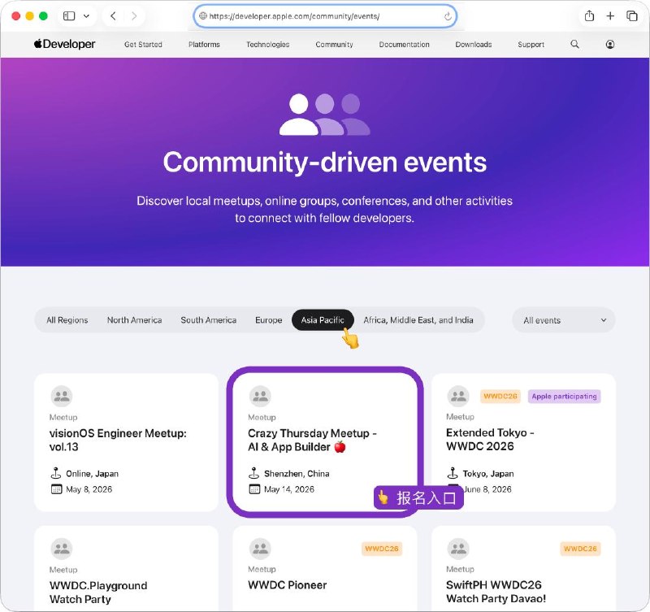Screen dimensions: 650x612
Task: Click the Community-driven events heading
Action: 324,162
